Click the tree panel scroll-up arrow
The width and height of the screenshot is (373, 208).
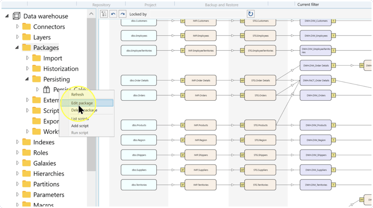91,14
